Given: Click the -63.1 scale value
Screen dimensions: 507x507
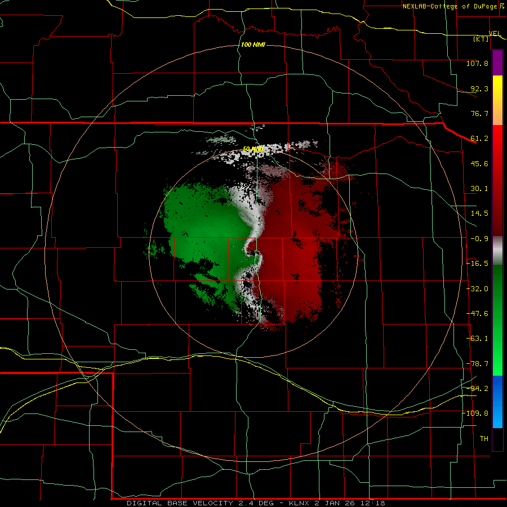Looking at the screenshot, I should pos(478,339).
